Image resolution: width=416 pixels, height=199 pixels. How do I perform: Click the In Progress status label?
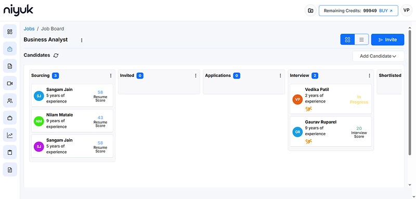click(x=359, y=99)
